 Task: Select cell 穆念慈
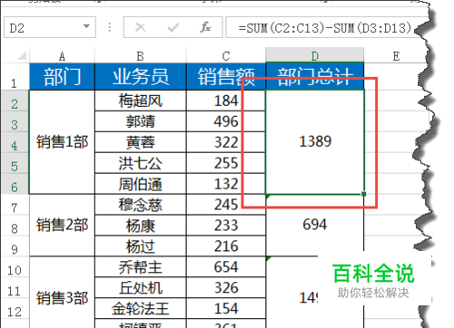(141, 205)
